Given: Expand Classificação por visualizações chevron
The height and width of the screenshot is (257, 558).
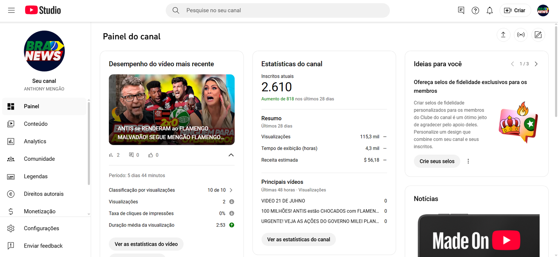Looking at the screenshot, I should point(231,190).
